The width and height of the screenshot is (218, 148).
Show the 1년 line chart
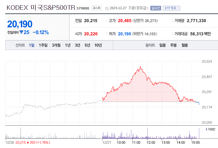(68, 45)
